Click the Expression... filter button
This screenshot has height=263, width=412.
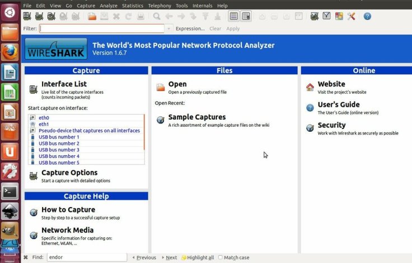click(x=190, y=28)
